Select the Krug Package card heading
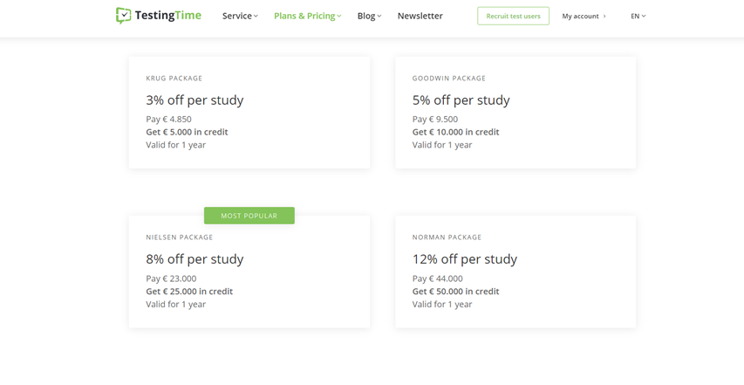Viewport: 744px width, 385px height. pos(174,78)
